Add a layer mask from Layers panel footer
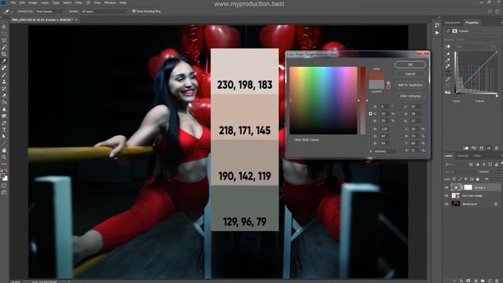 (x=468, y=281)
